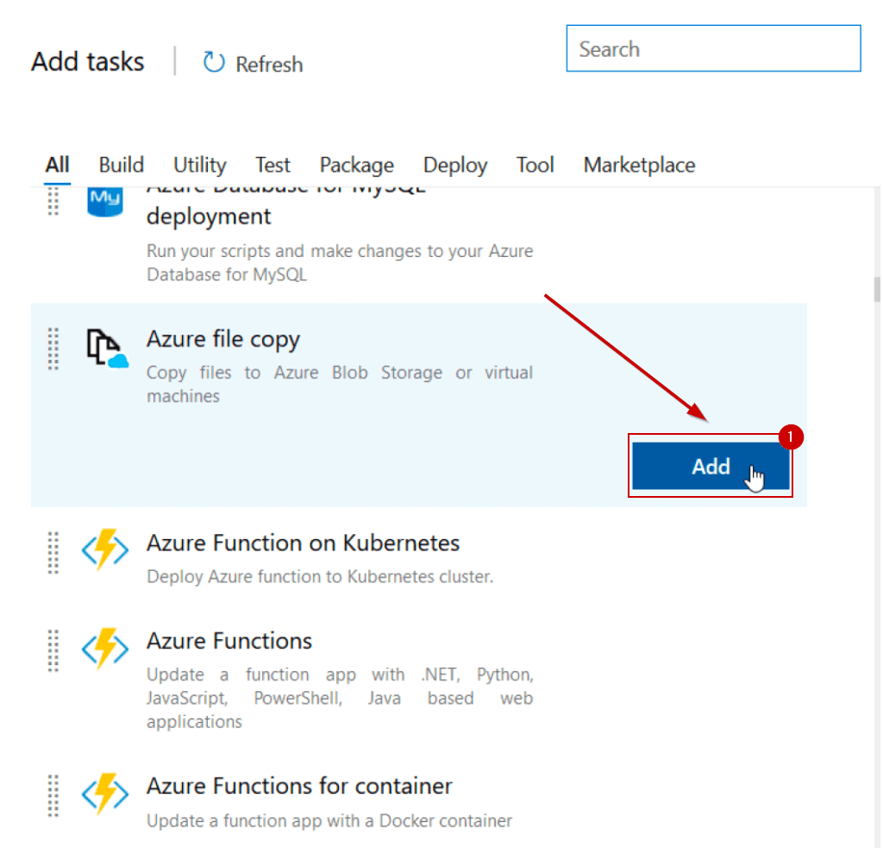Click the Azure Database for MySQL icon

click(106, 204)
